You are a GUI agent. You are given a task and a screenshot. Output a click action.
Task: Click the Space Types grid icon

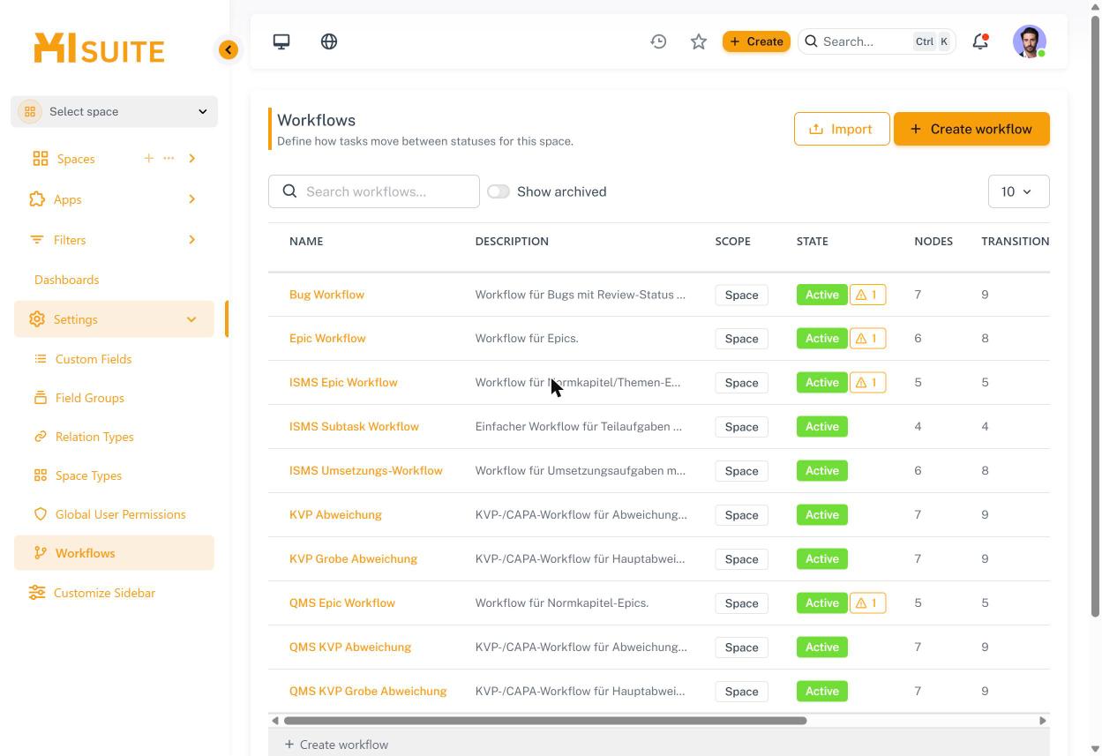tap(41, 475)
